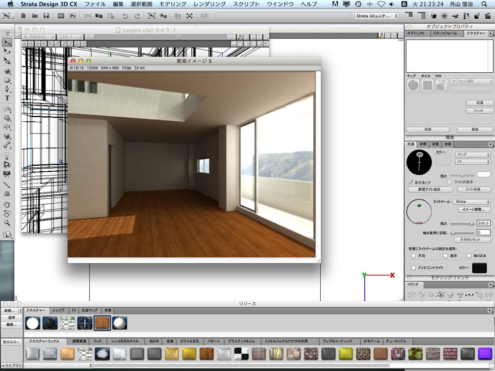
Task: Click the New document icon in toolbar
Action: pos(23,16)
